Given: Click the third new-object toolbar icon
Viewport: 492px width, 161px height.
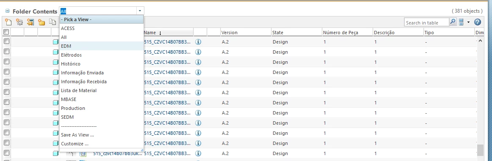Looking at the screenshot, I should [x=30, y=22].
